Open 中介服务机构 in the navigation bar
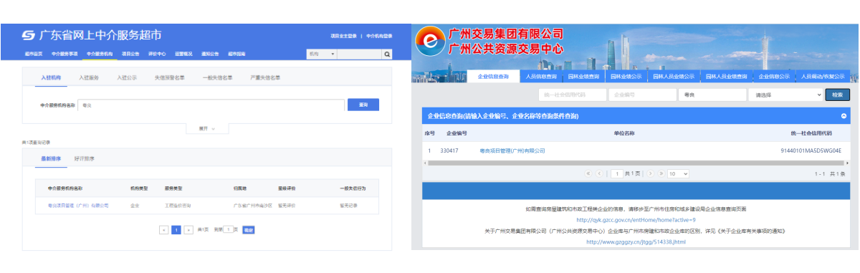 point(100,54)
